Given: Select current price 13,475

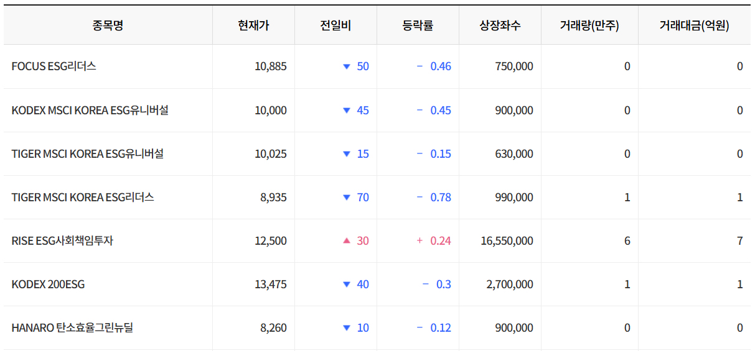Looking at the screenshot, I should (271, 284).
